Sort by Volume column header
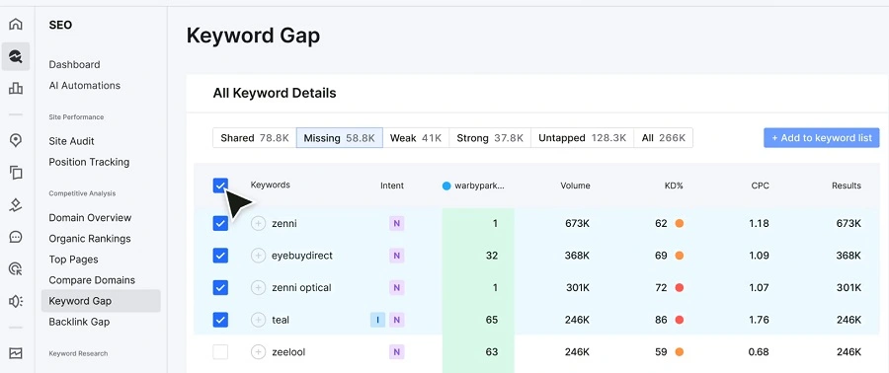The height and width of the screenshot is (373, 889). [576, 186]
